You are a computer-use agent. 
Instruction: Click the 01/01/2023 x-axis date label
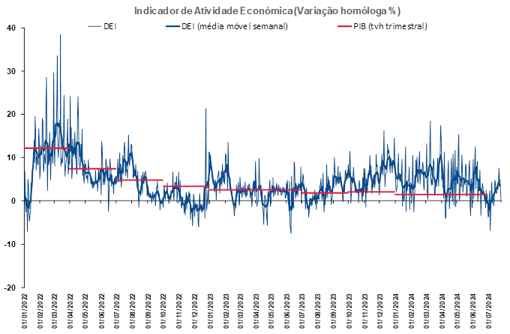pos(211,311)
